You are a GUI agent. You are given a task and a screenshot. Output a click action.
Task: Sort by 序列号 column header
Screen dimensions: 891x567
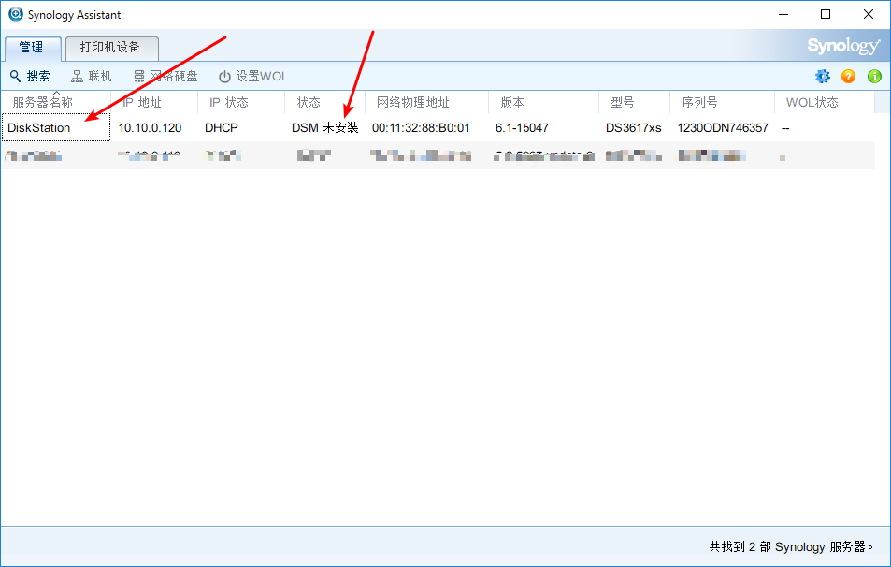(722, 102)
